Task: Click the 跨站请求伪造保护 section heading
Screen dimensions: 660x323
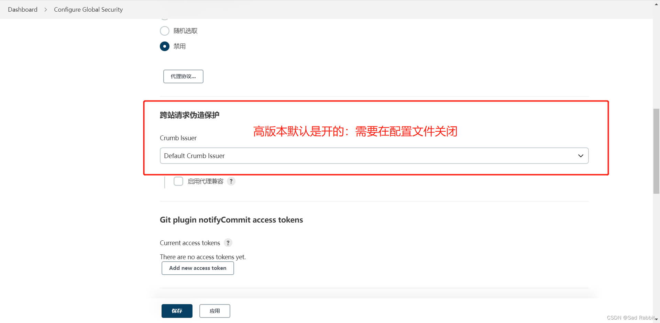Action: [189, 115]
